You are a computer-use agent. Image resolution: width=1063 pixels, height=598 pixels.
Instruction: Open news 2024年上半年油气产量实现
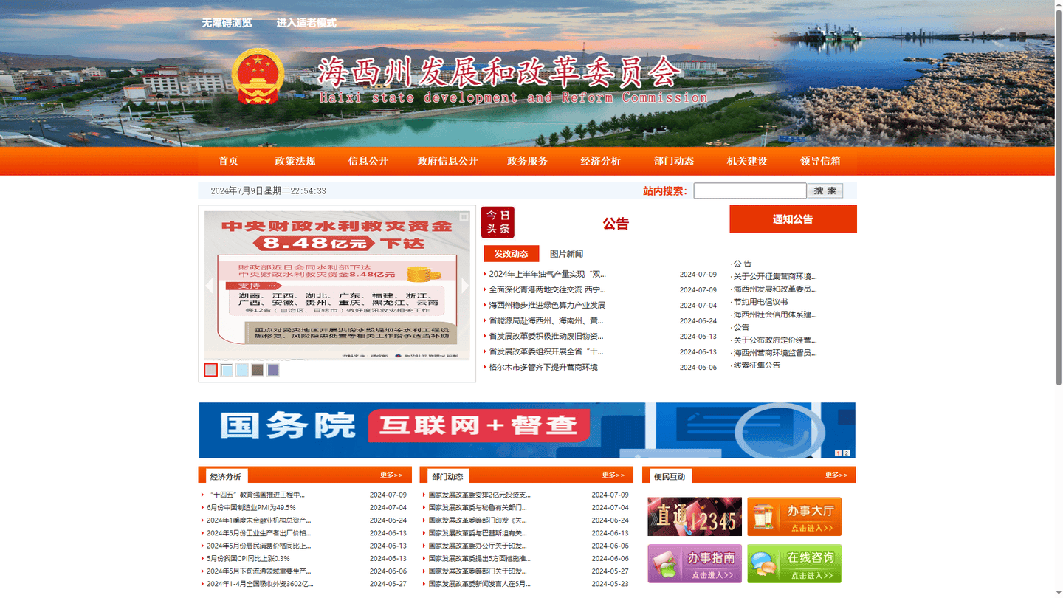click(548, 274)
